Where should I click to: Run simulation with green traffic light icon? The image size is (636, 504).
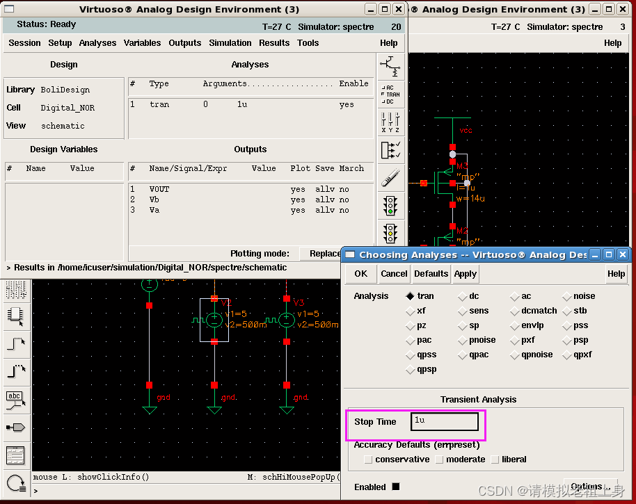click(391, 206)
